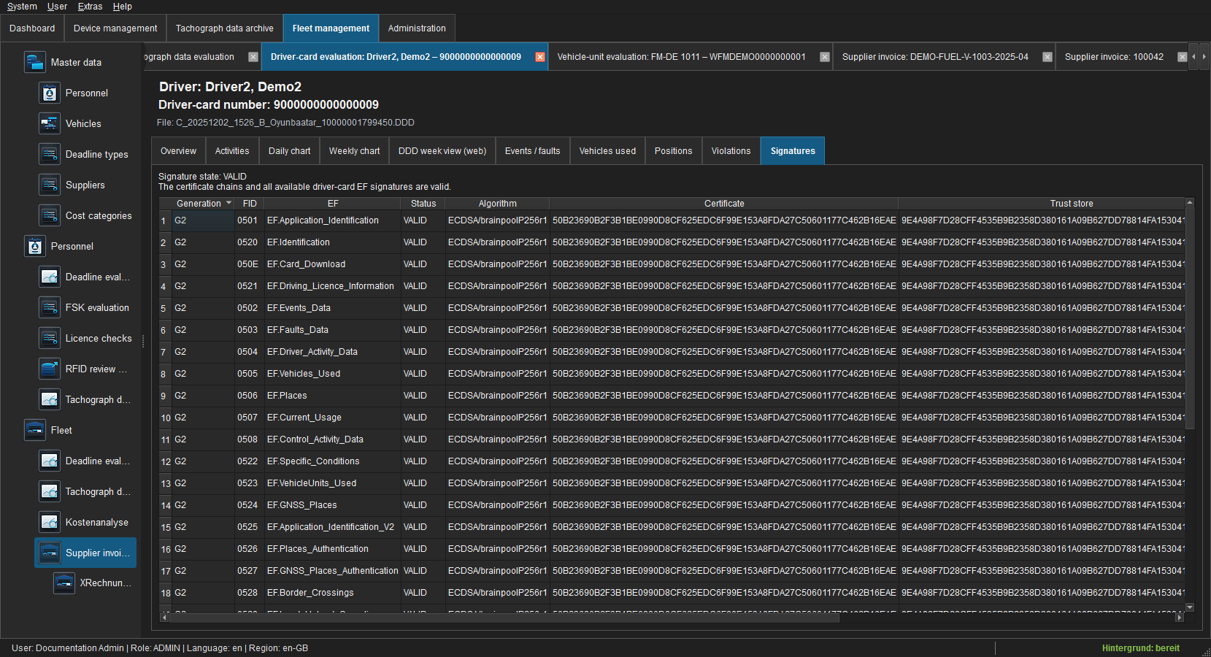Screen dimensions: 1211x657
Task: Click the RFID review icon
Action: pyautogui.click(x=49, y=369)
